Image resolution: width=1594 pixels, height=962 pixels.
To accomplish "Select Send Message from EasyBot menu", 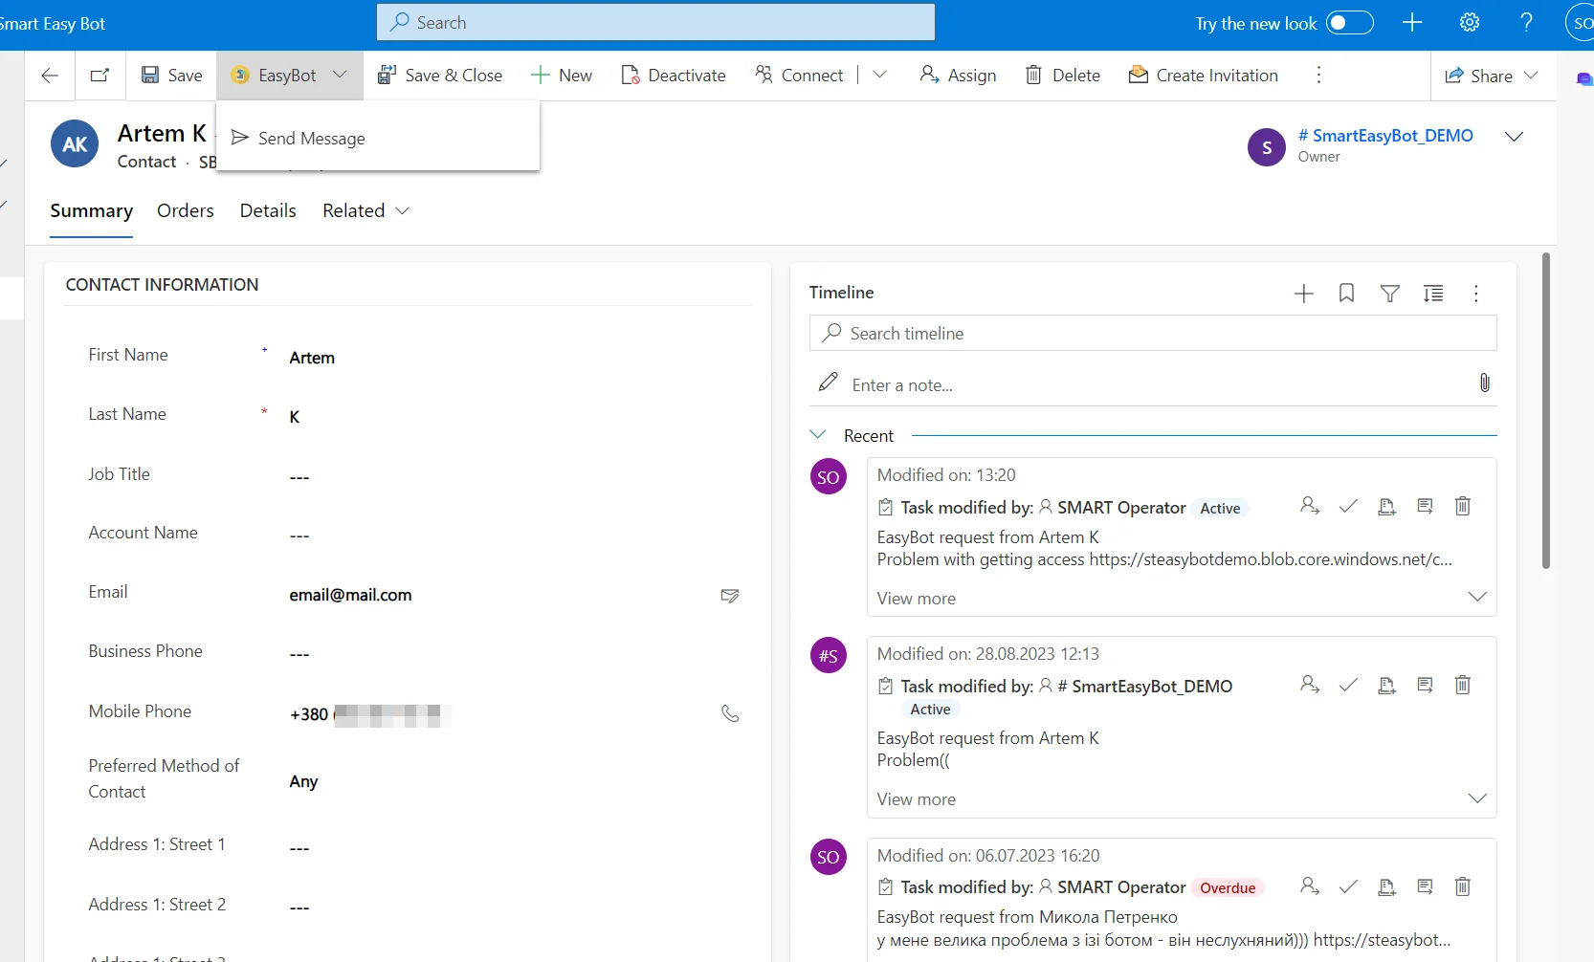I will [311, 139].
